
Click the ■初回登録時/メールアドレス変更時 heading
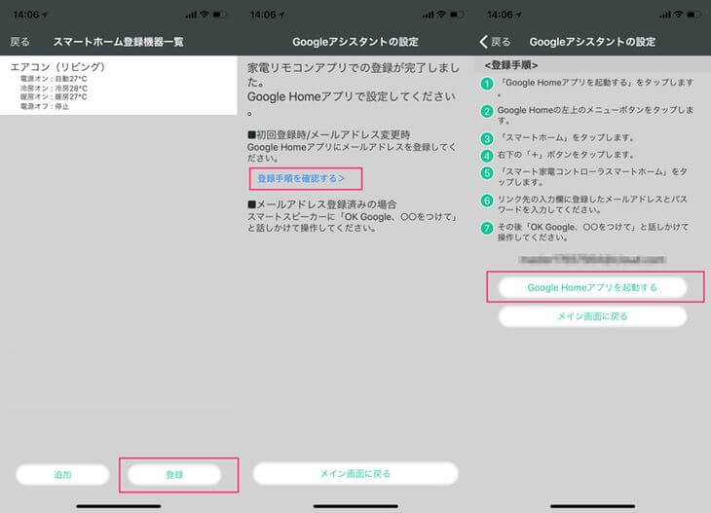329,134
